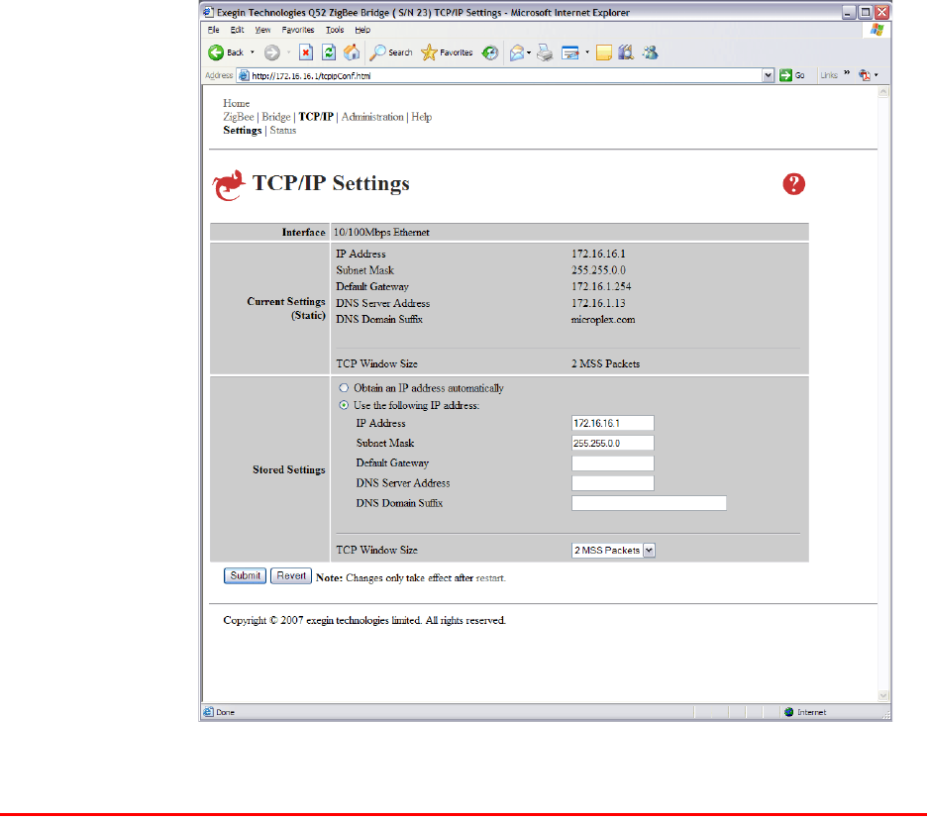Open Messenger icon in toolbar
This screenshot has height=820, width=927.
click(651, 52)
